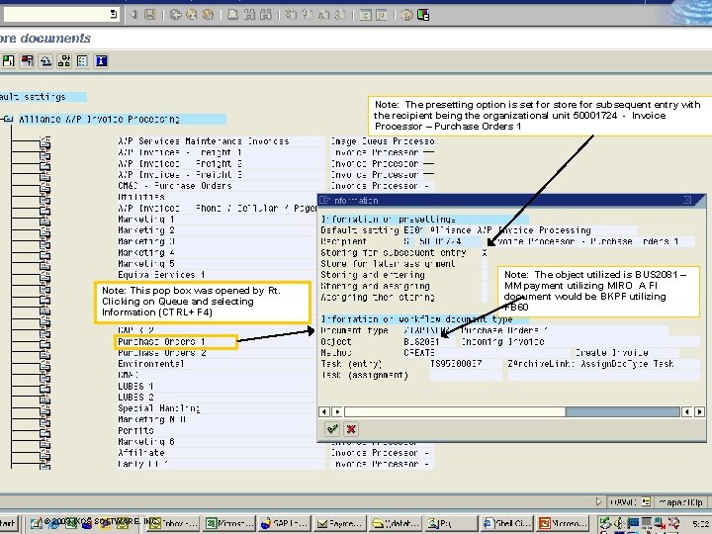Click the Windows Start button

tap(8, 523)
